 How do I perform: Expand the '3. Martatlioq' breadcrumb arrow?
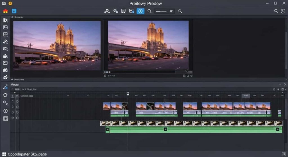coord(23,89)
